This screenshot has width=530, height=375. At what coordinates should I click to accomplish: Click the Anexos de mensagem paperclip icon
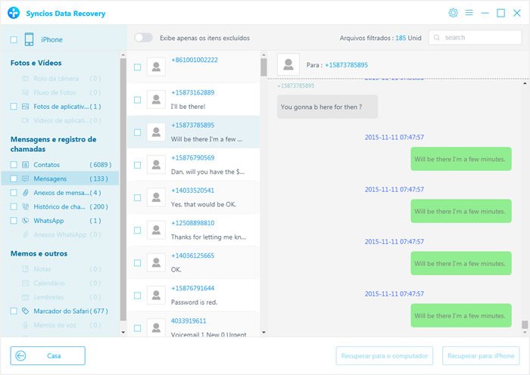coord(25,193)
